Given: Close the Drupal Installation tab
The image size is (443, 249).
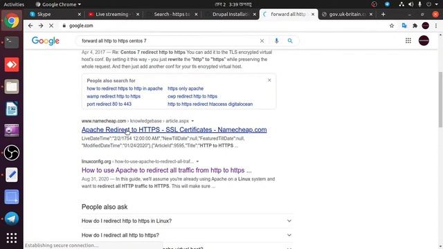Looking at the screenshot, I should [x=254, y=14].
